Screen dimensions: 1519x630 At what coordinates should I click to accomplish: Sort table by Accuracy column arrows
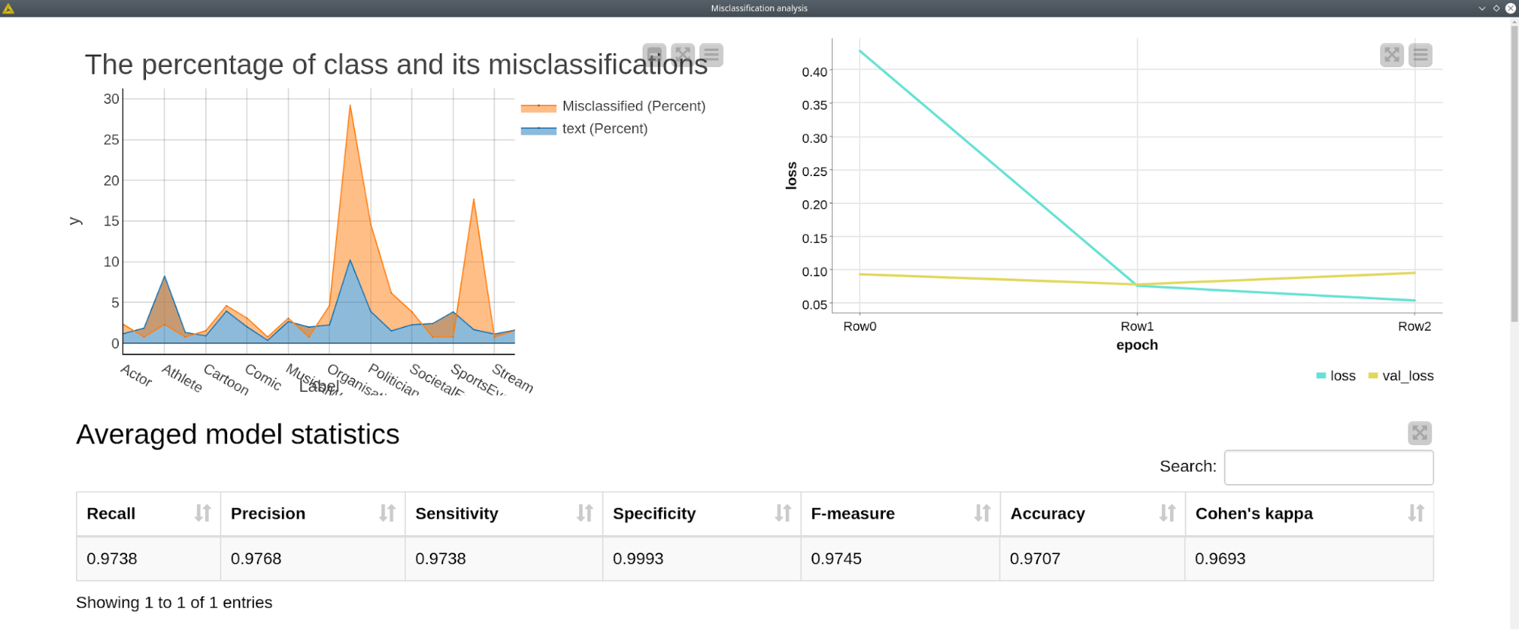point(1167,513)
